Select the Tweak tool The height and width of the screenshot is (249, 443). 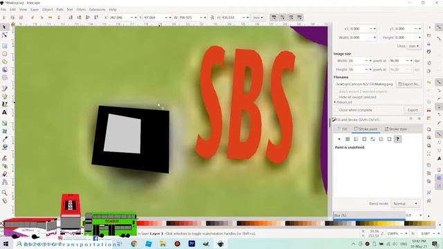5,158
